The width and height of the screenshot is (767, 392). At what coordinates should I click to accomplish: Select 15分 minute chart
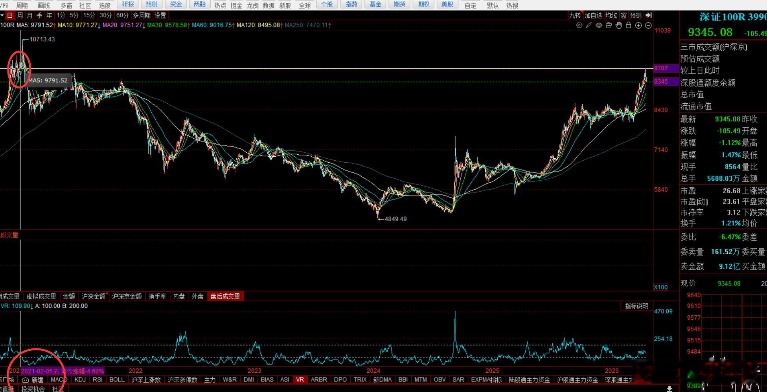(x=89, y=15)
